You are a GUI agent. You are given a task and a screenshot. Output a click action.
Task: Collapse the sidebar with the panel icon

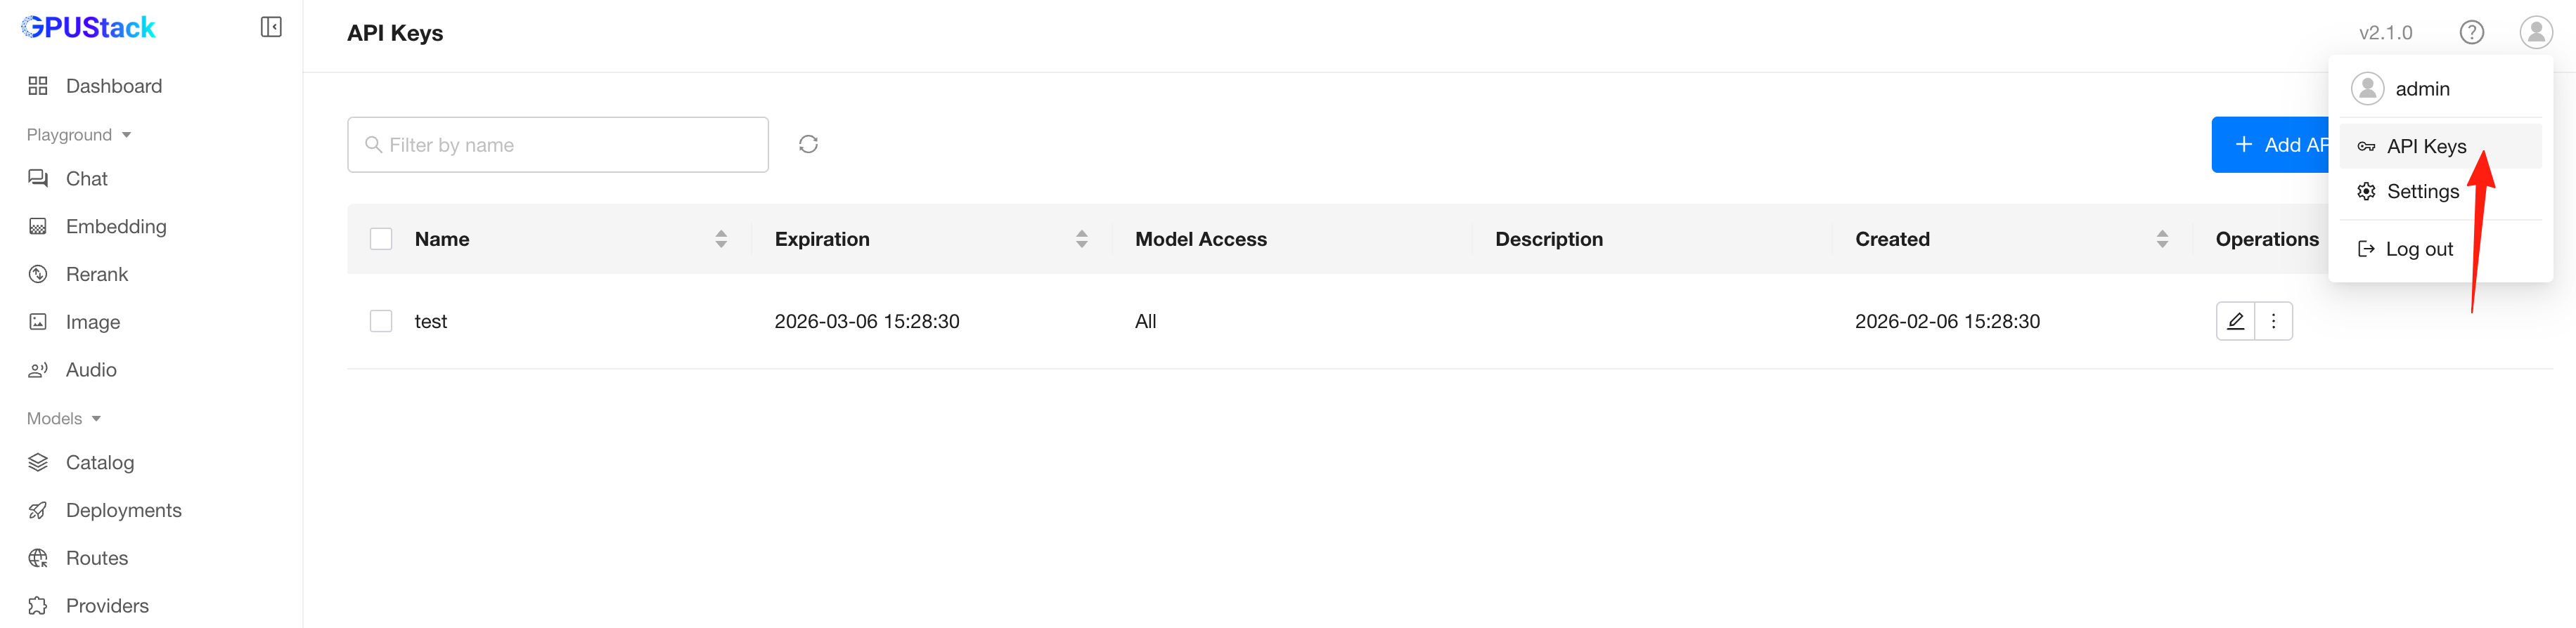click(271, 27)
